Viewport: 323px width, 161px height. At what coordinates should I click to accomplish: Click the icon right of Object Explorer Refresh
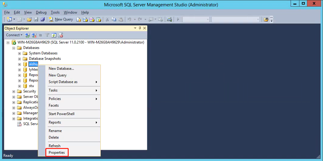click(x=60, y=35)
